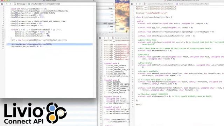Viewport: 224px width, 126px height.
Task: Click the 'const int totalArtworkNumber = 10' line
Action: [28, 9]
